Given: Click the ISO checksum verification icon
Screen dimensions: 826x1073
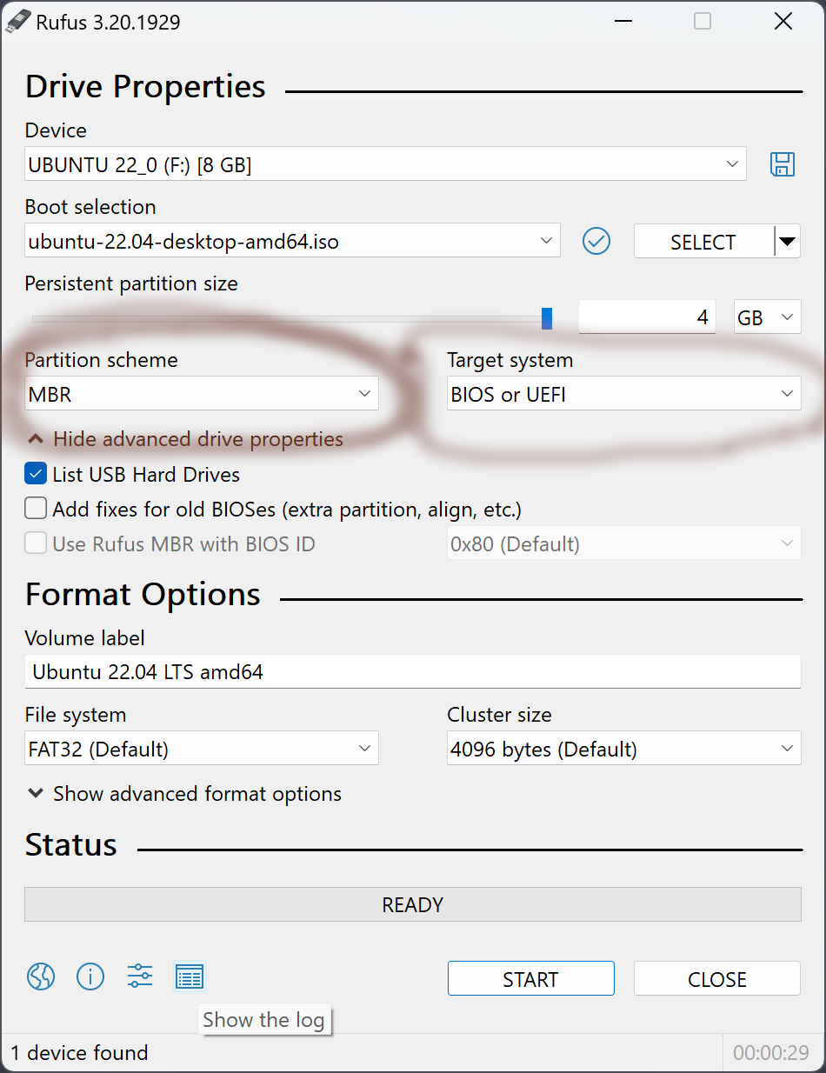Looking at the screenshot, I should tap(596, 241).
